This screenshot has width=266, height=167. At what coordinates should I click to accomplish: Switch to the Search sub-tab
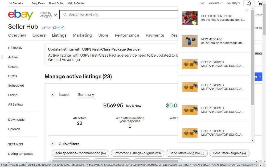[x=64, y=95]
